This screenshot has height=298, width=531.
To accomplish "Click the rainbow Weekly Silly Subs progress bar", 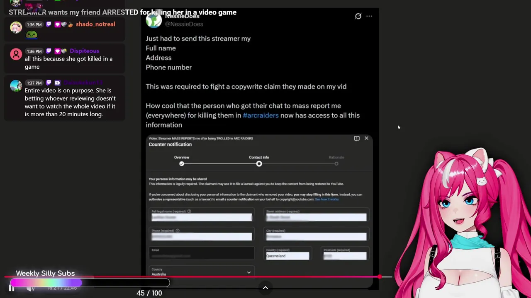I will [90, 283].
